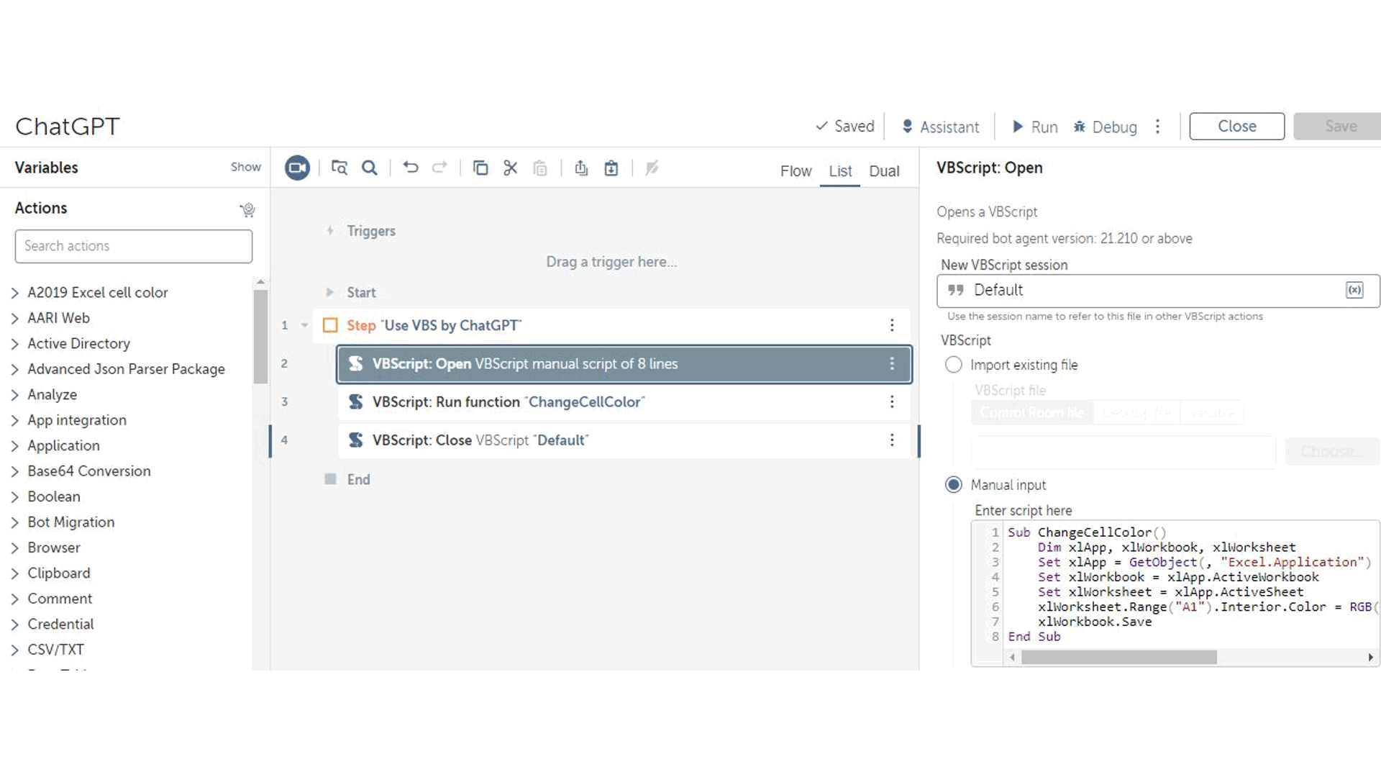Image resolution: width=1381 pixels, height=777 pixels.
Task: Collapse the Step row with its arrow
Action: click(x=304, y=325)
